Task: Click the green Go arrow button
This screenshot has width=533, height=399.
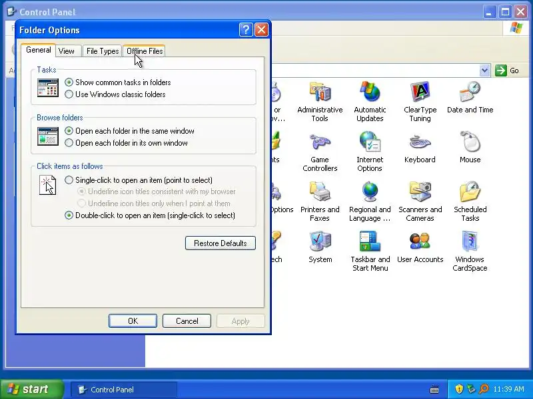Action: 501,70
